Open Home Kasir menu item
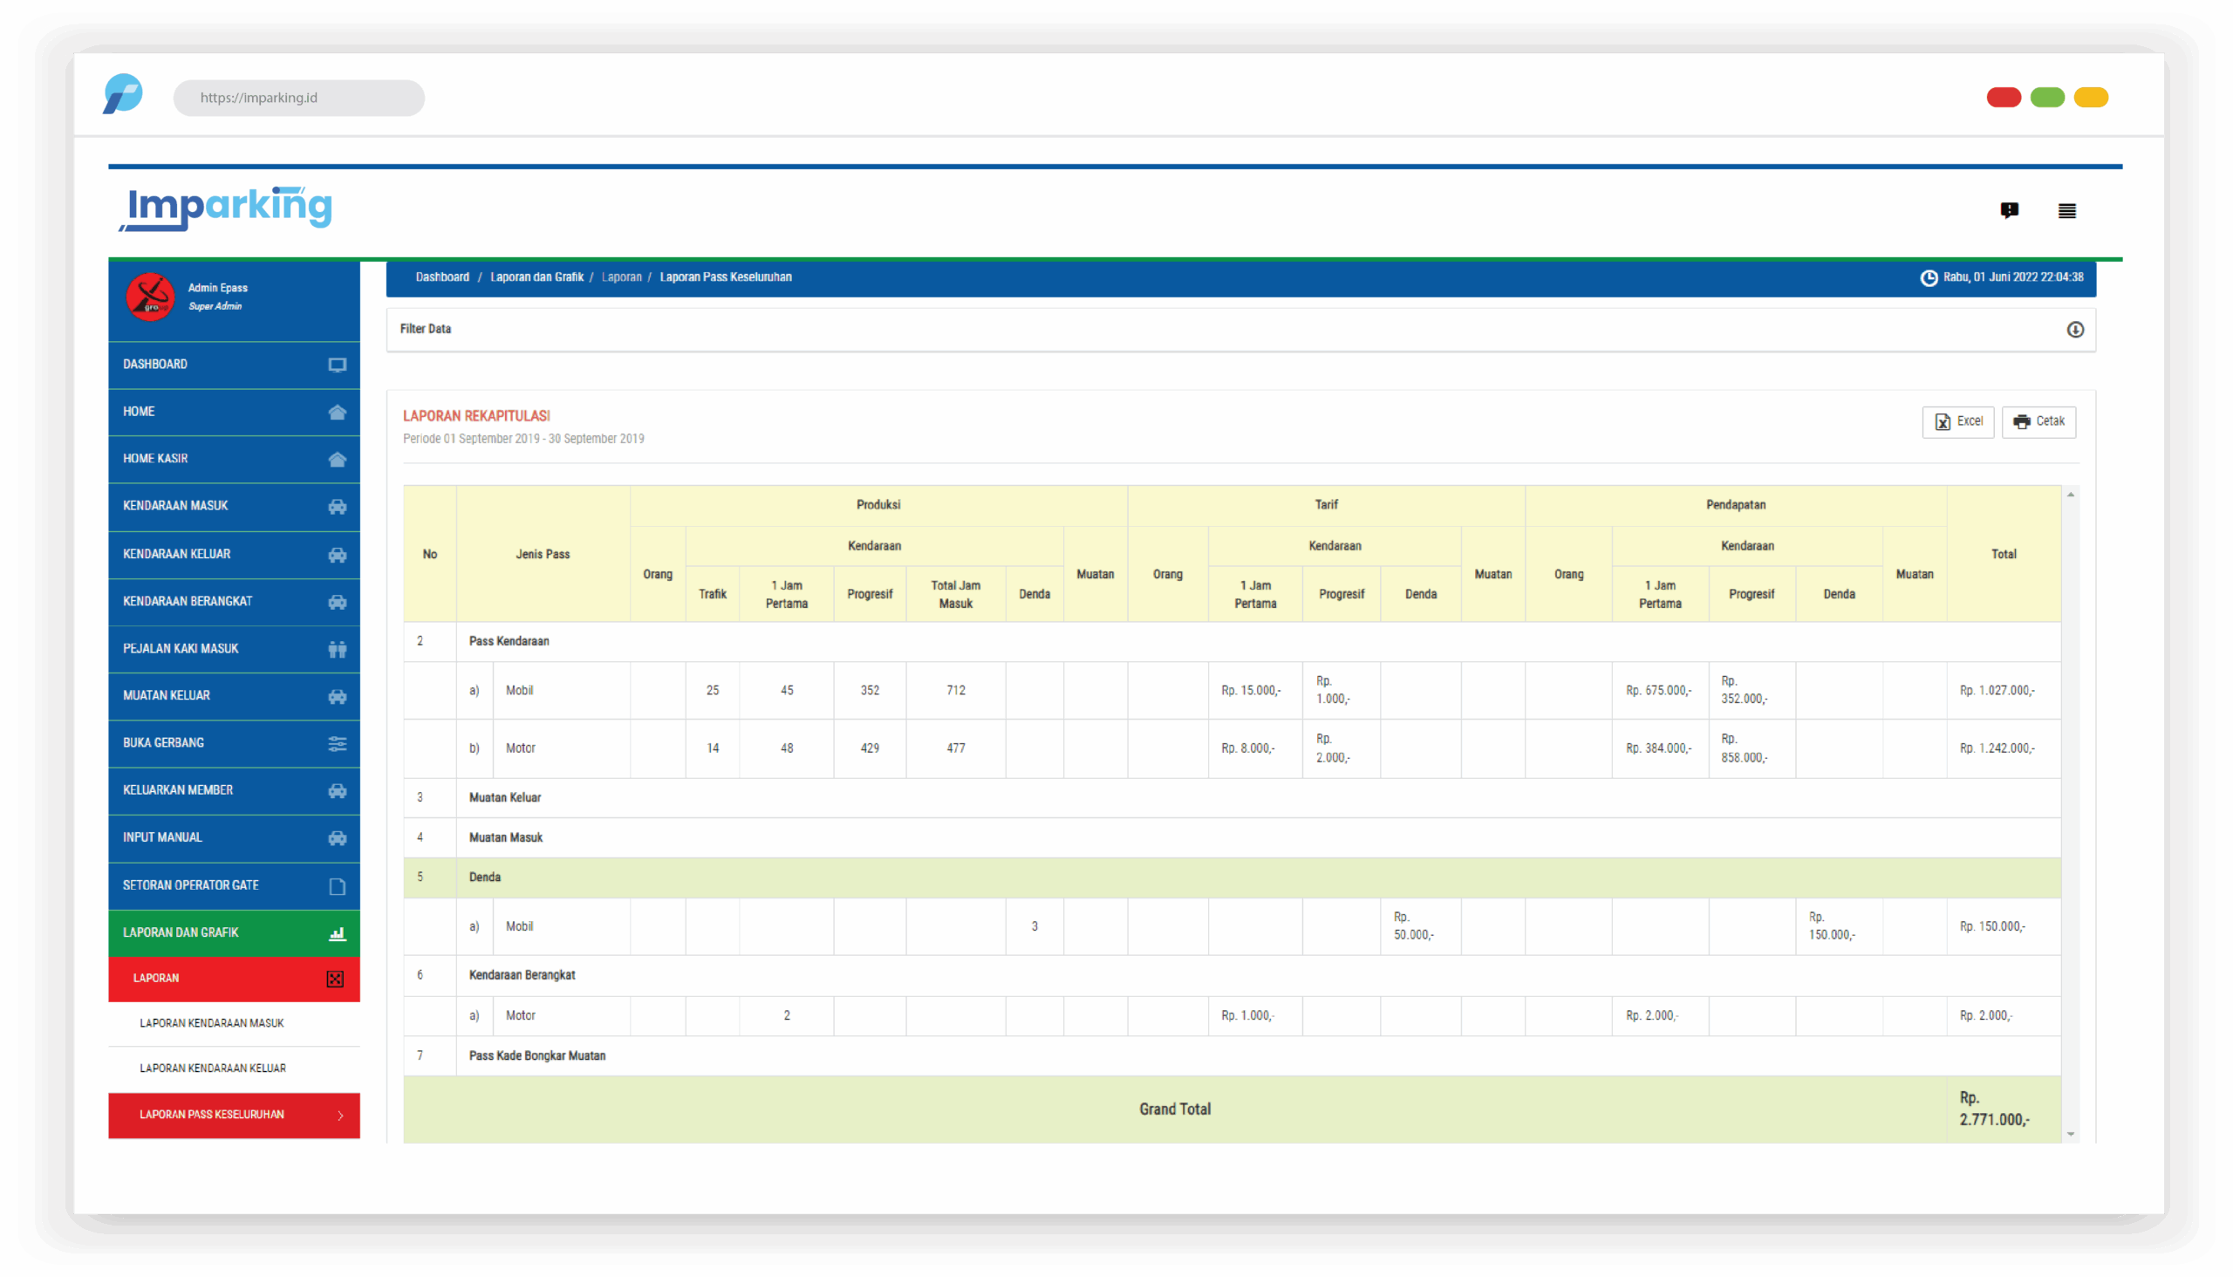 [x=155, y=459]
